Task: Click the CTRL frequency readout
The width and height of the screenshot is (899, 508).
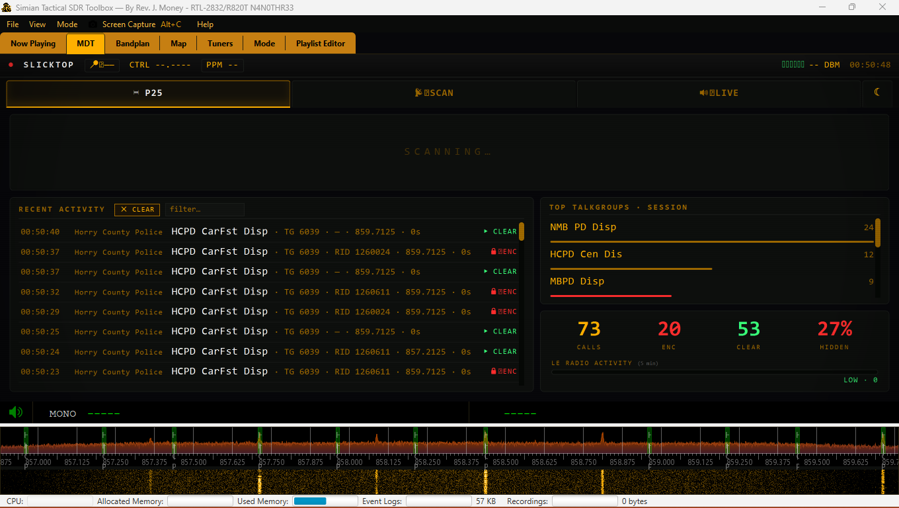Action: [160, 65]
